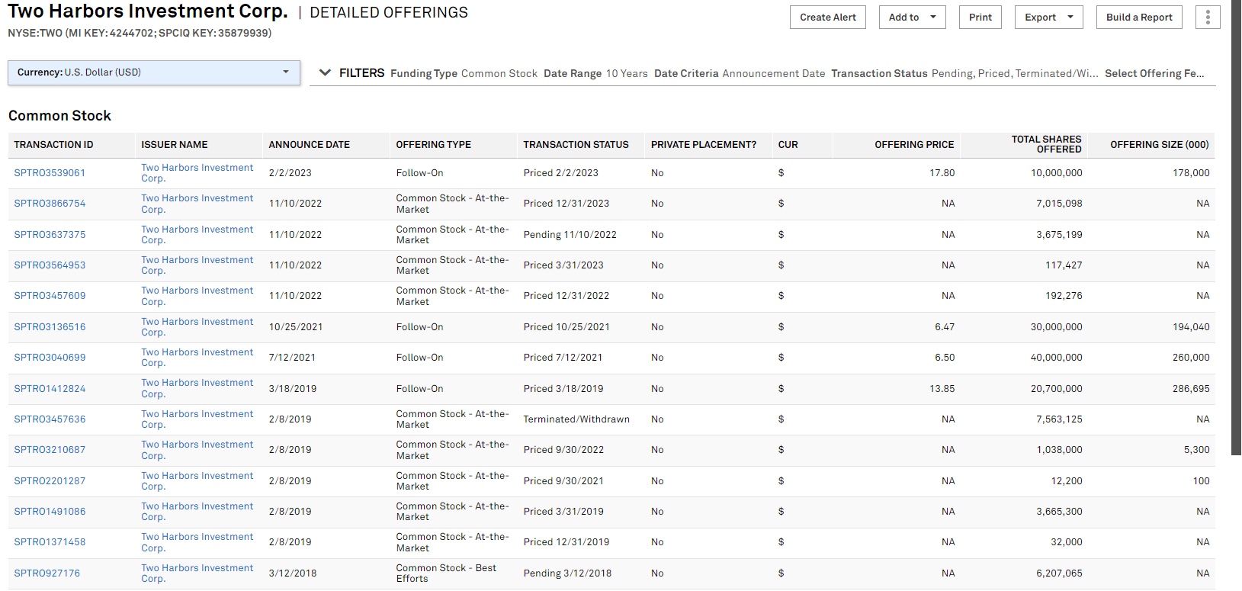Screen dimensions: 1242x591
Task: Sort by the Offering Price column header
Action: pos(913,145)
